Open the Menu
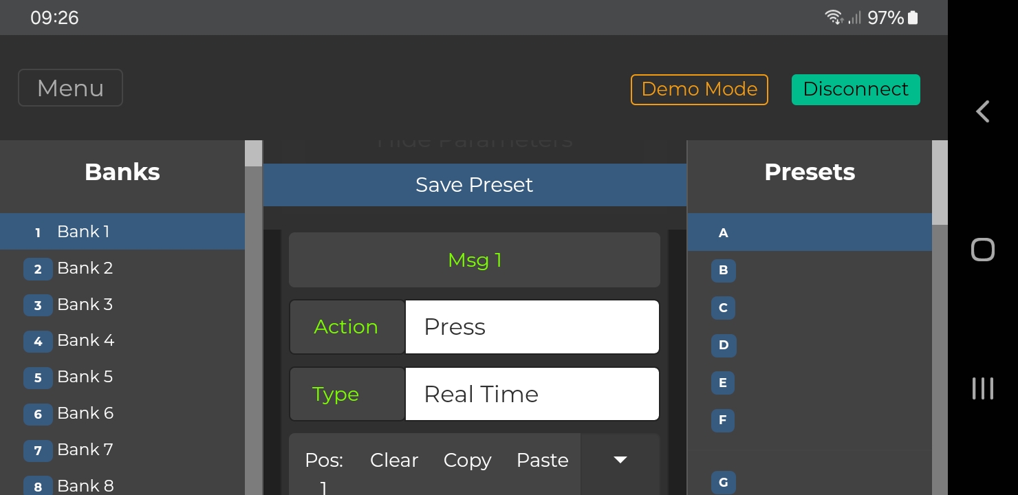Image resolution: width=1018 pixels, height=495 pixels. click(x=70, y=88)
